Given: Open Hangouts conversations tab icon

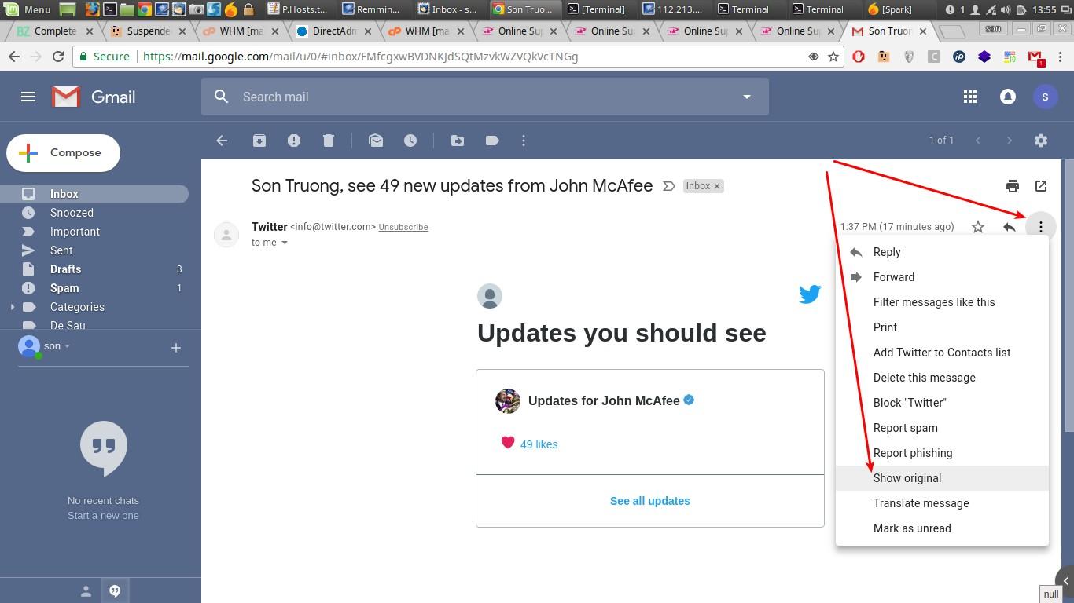Looking at the screenshot, I should click(x=115, y=591).
